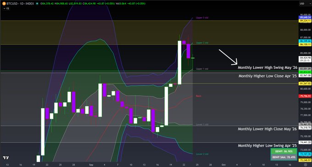The width and height of the screenshot is (312, 167).
Task: Open chart axis settings gear icon
Action: tap(306, 165)
